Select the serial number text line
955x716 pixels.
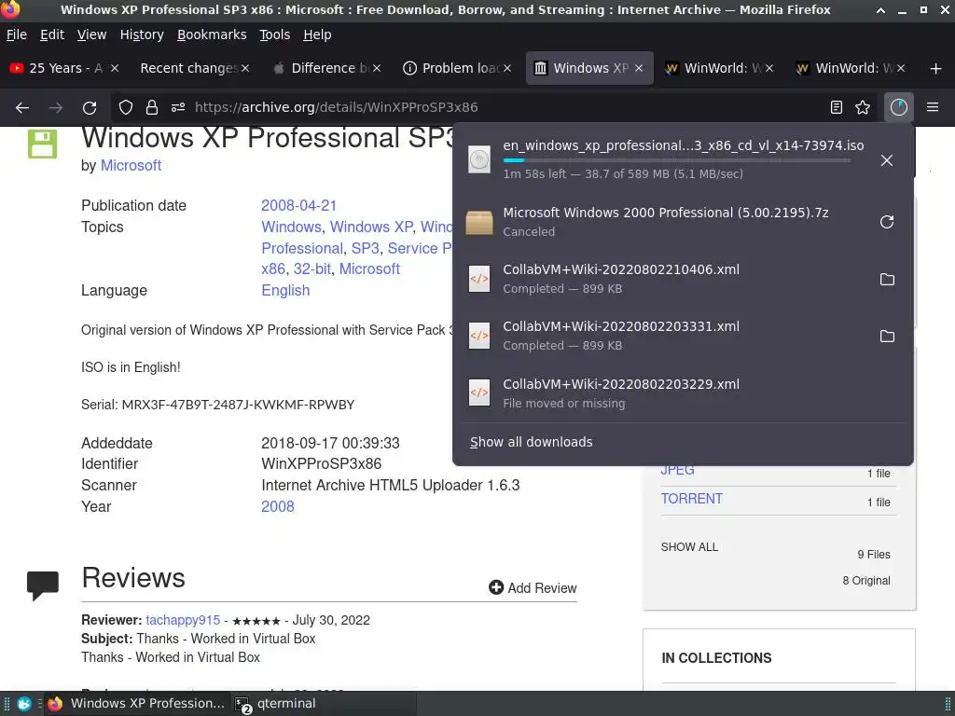point(217,405)
